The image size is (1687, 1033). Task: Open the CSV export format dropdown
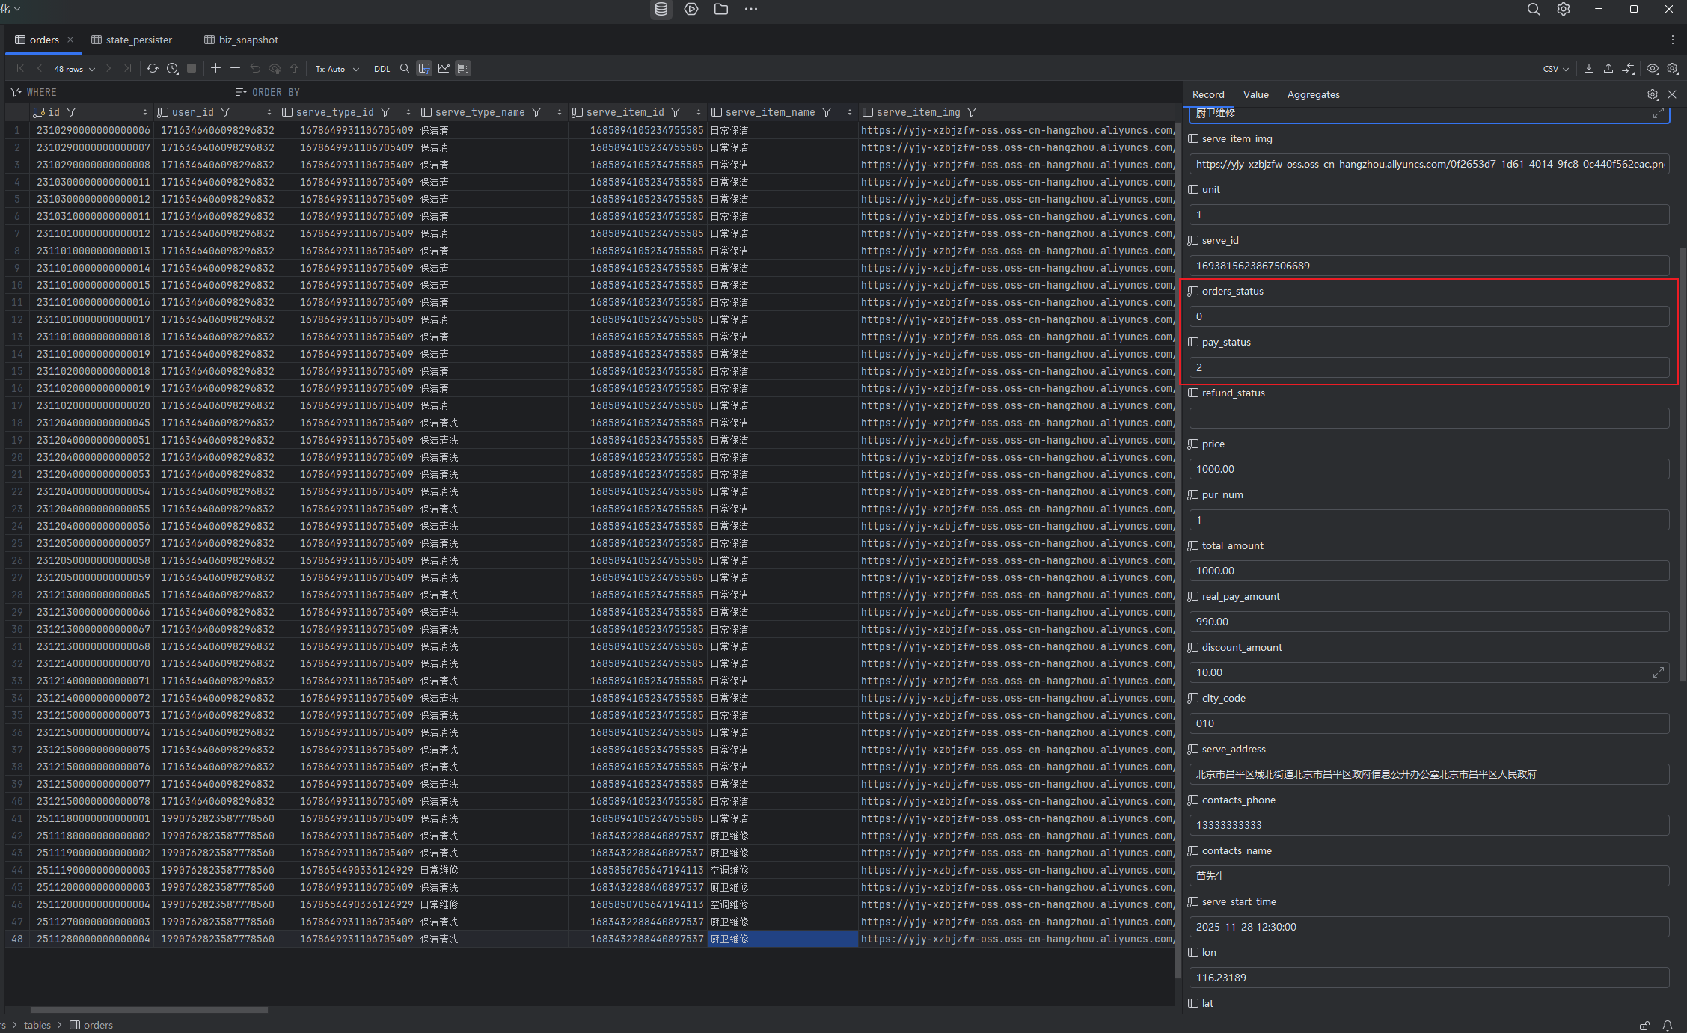point(1555,69)
